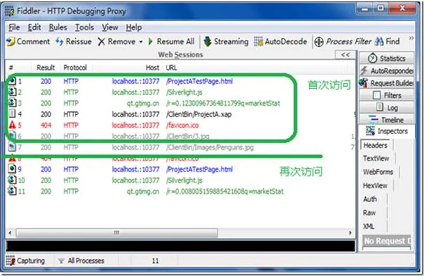Click the 404 result in session 5

click(46, 125)
